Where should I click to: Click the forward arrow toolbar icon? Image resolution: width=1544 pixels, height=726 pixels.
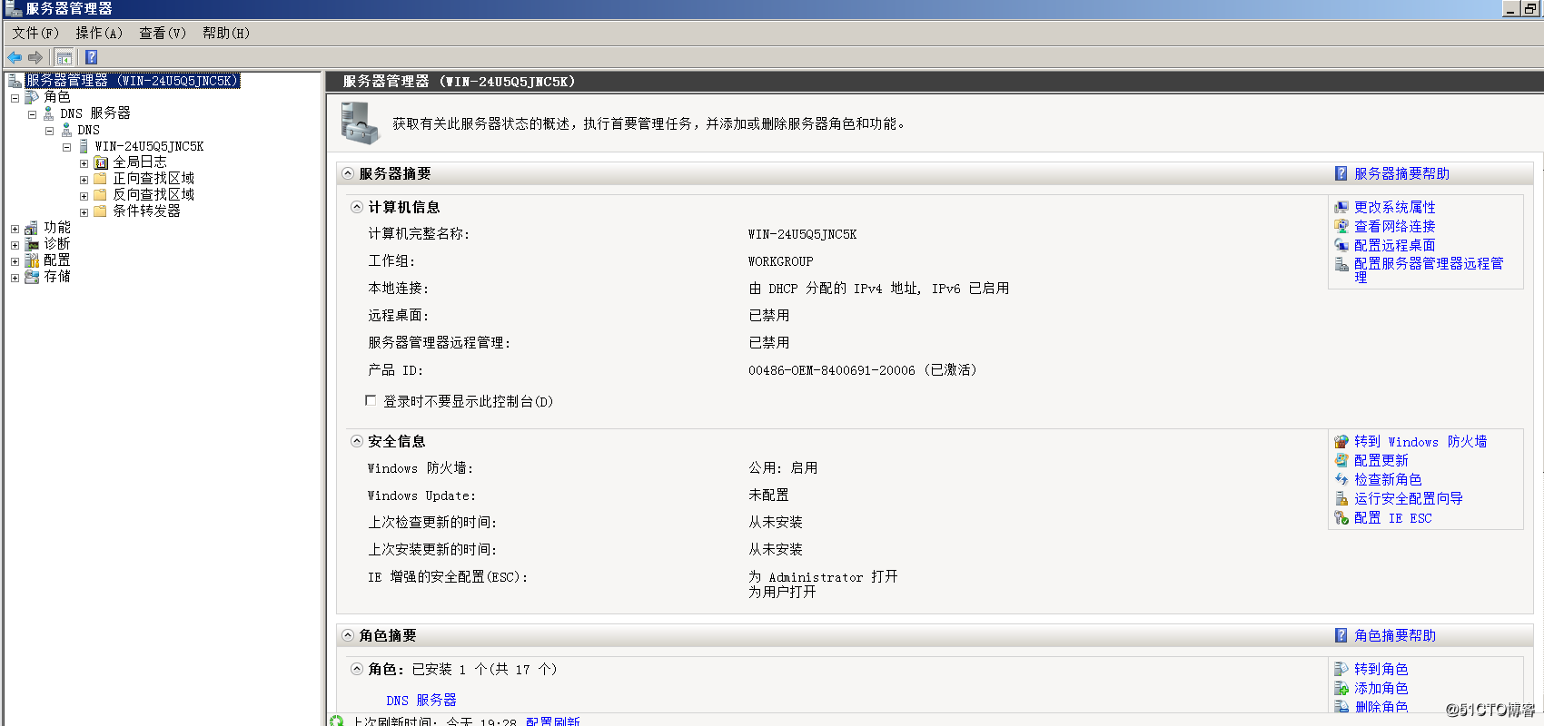[x=35, y=57]
